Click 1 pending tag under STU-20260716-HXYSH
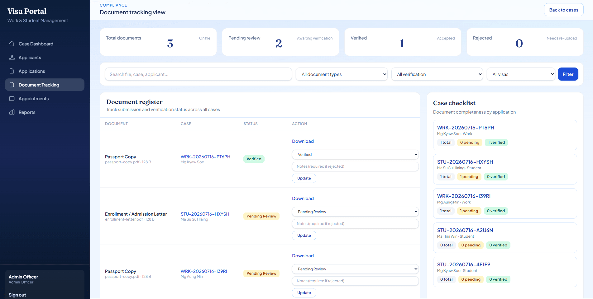The height and width of the screenshot is (299, 593). tap(469, 177)
